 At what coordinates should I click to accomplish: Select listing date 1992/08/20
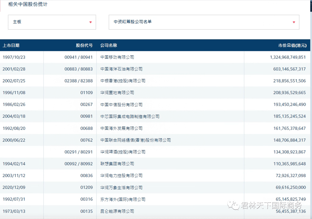point(14,128)
